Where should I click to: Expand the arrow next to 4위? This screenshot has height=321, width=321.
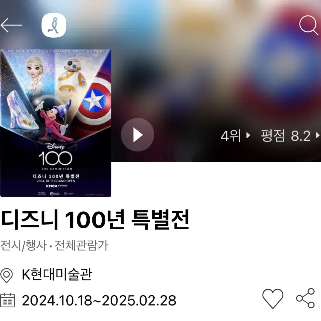[x=248, y=135]
